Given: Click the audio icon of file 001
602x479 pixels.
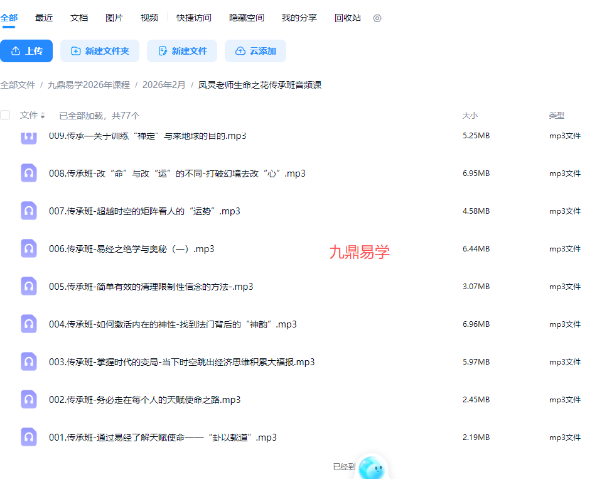Looking at the screenshot, I should 28,438.
